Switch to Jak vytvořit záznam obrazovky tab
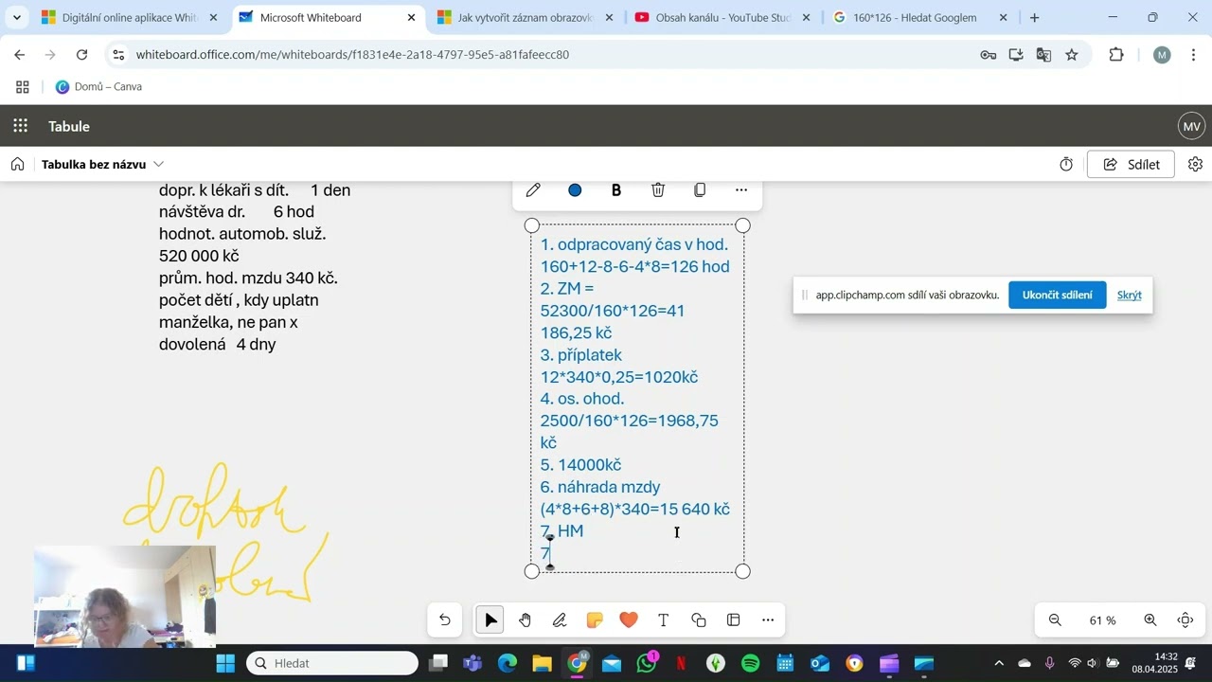 click(x=526, y=18)
